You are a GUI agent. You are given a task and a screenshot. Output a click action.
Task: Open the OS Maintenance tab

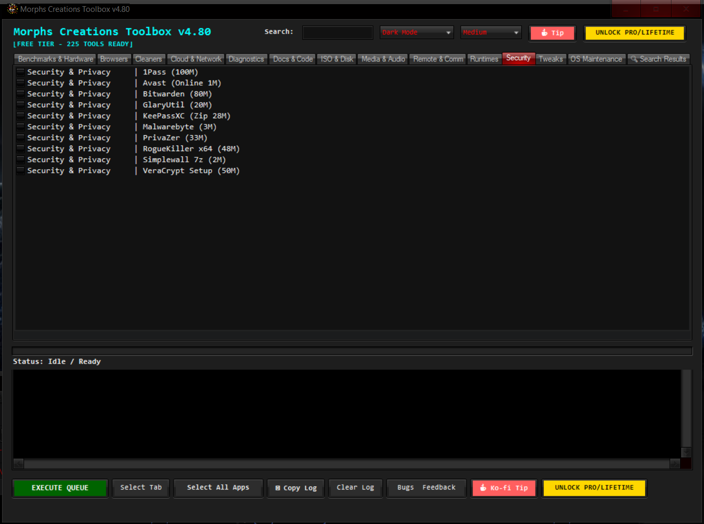[x=597, y=59]
